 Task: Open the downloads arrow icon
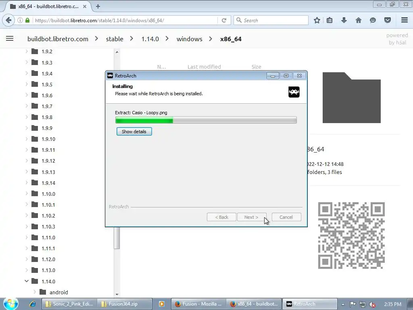(x=344, y=20)
